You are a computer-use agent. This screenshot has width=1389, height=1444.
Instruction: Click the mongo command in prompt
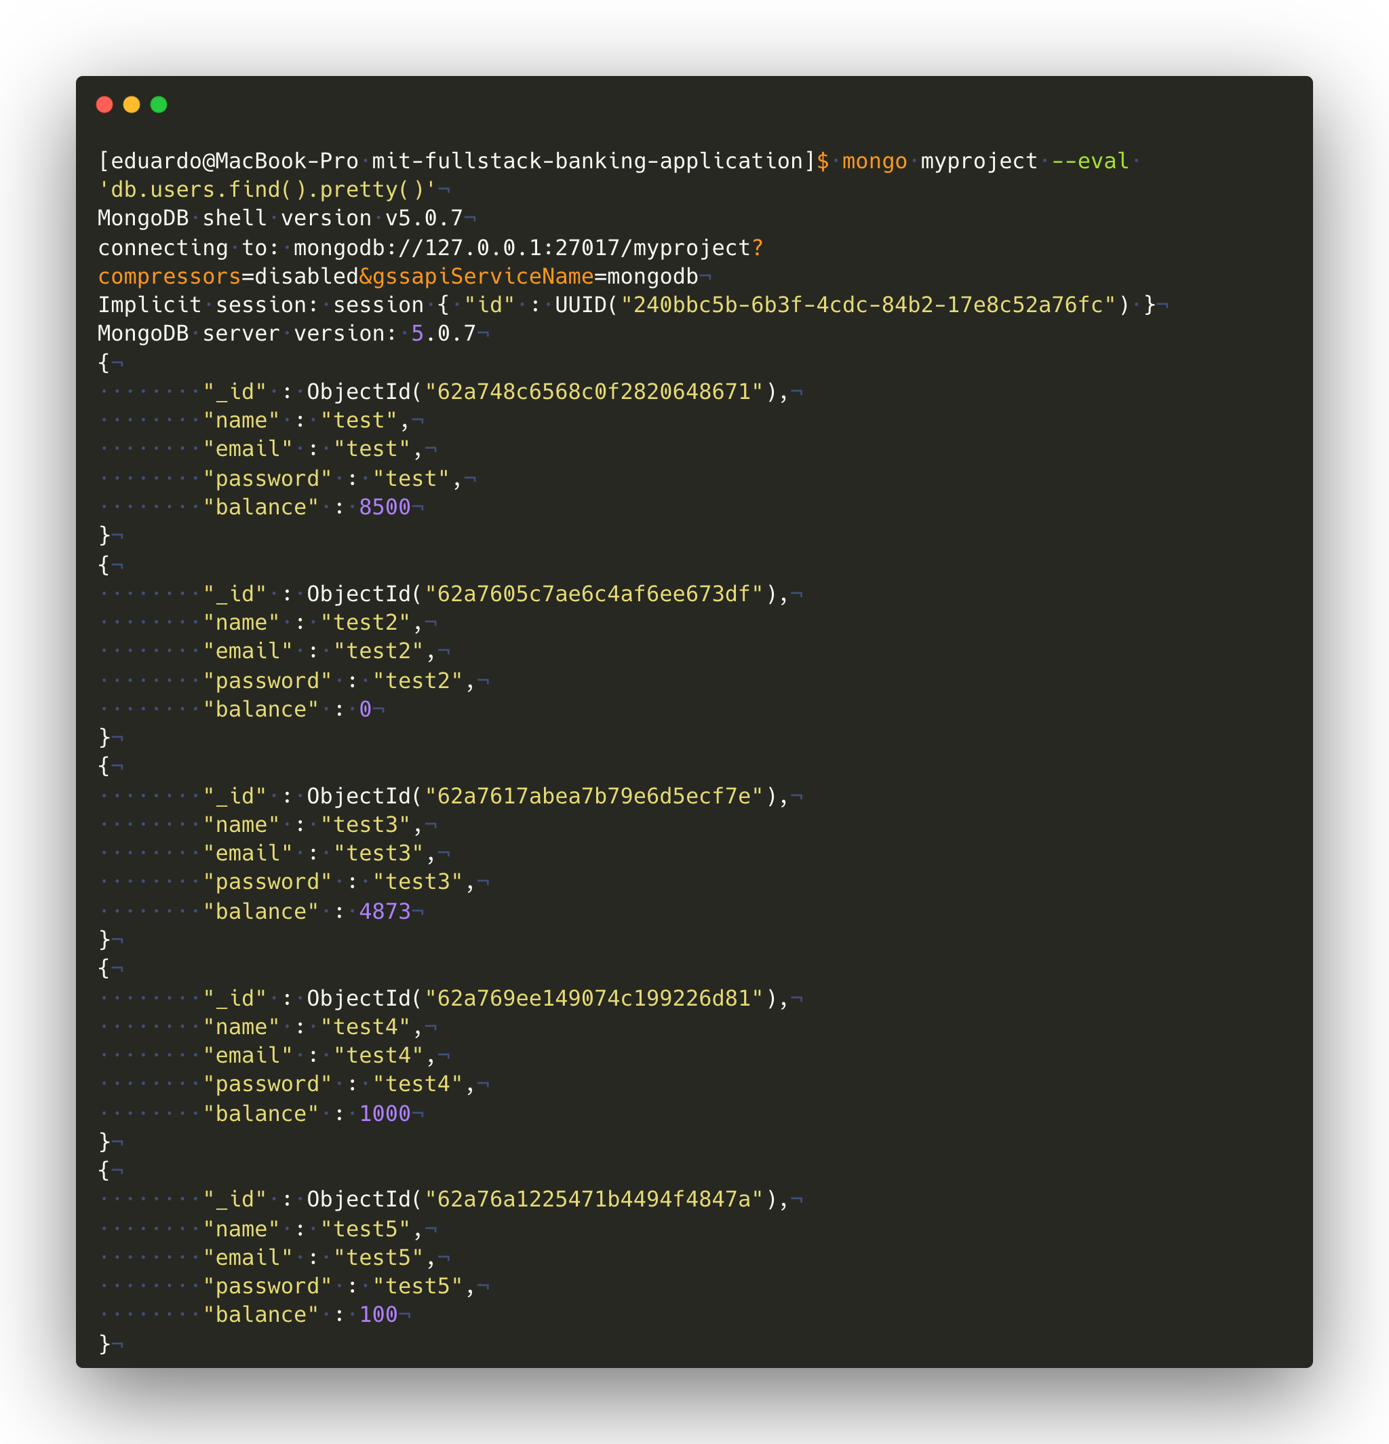[874, 161]
